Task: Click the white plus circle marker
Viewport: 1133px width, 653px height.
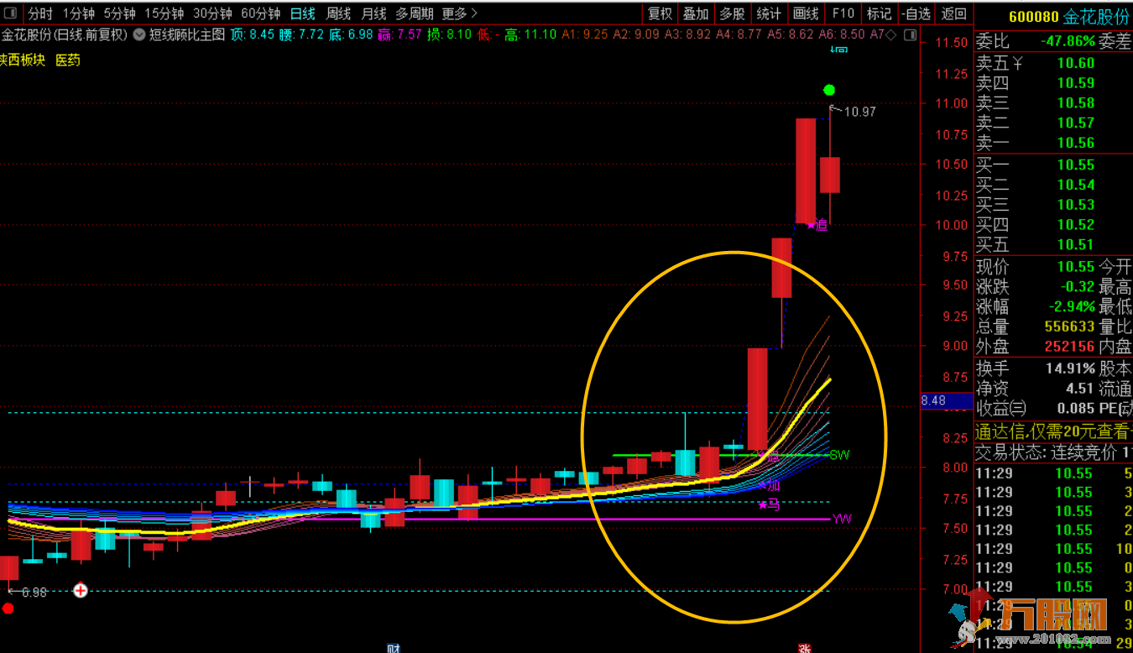Action: [x=81, y=591]
